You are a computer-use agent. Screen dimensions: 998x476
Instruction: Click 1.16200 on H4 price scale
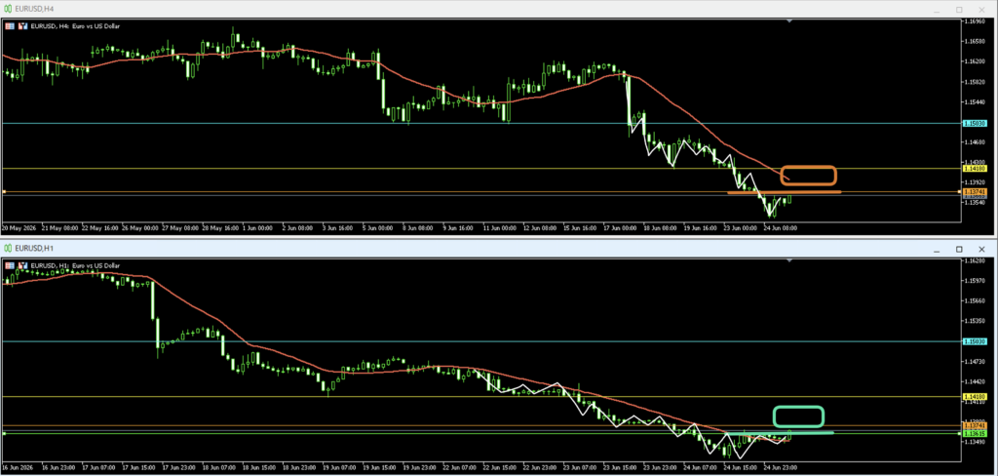975,61
